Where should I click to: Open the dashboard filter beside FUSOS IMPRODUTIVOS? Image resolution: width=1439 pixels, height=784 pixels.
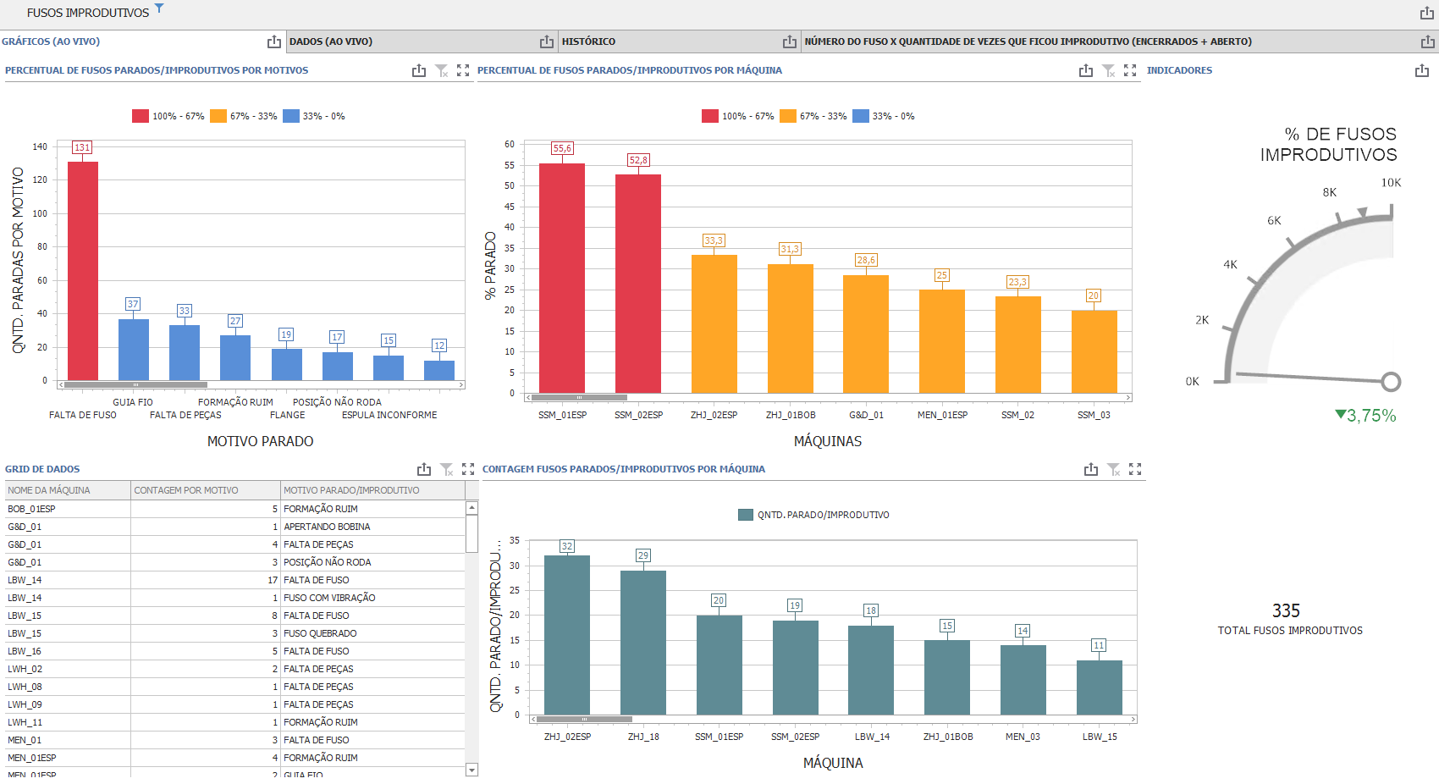click(161, 10)
